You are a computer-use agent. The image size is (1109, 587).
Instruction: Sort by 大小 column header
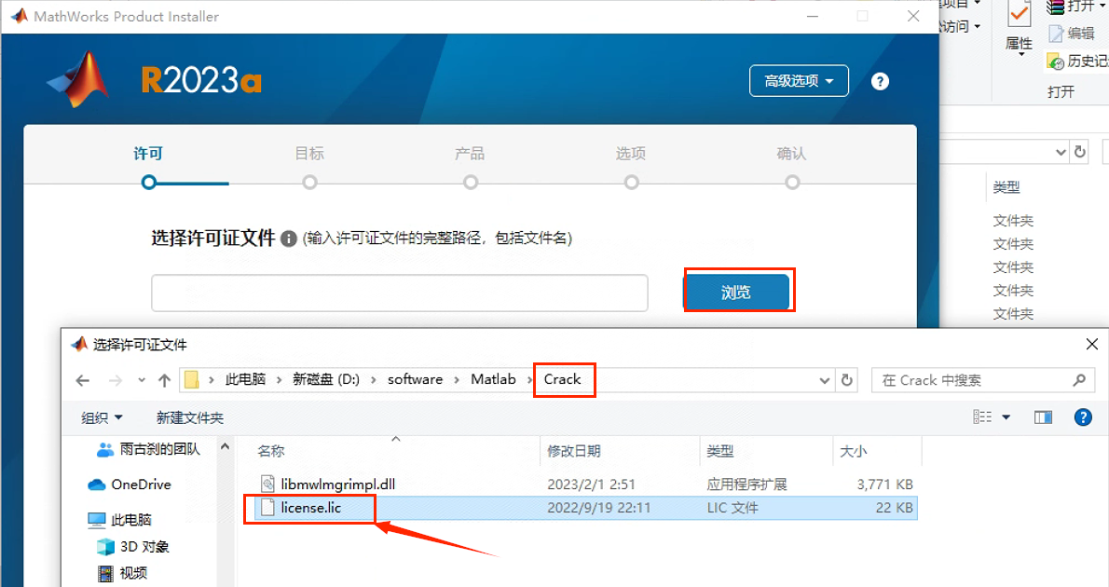pyautogui.click(x=853, y=451)
